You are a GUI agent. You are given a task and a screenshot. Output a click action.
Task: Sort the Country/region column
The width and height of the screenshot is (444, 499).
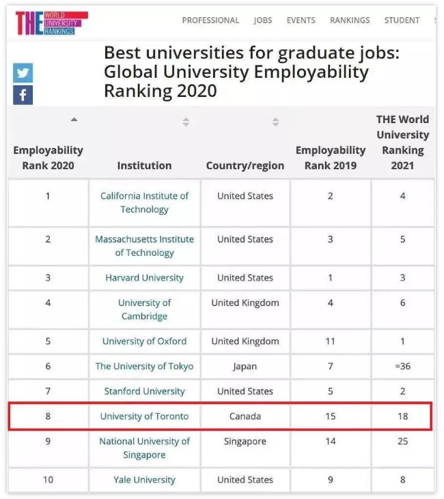click(x=275, y=122)
